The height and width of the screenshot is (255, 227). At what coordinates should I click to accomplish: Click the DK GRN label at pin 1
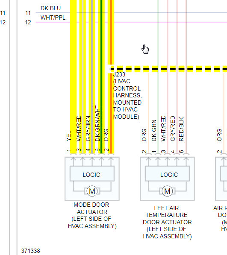pos(154,130)
